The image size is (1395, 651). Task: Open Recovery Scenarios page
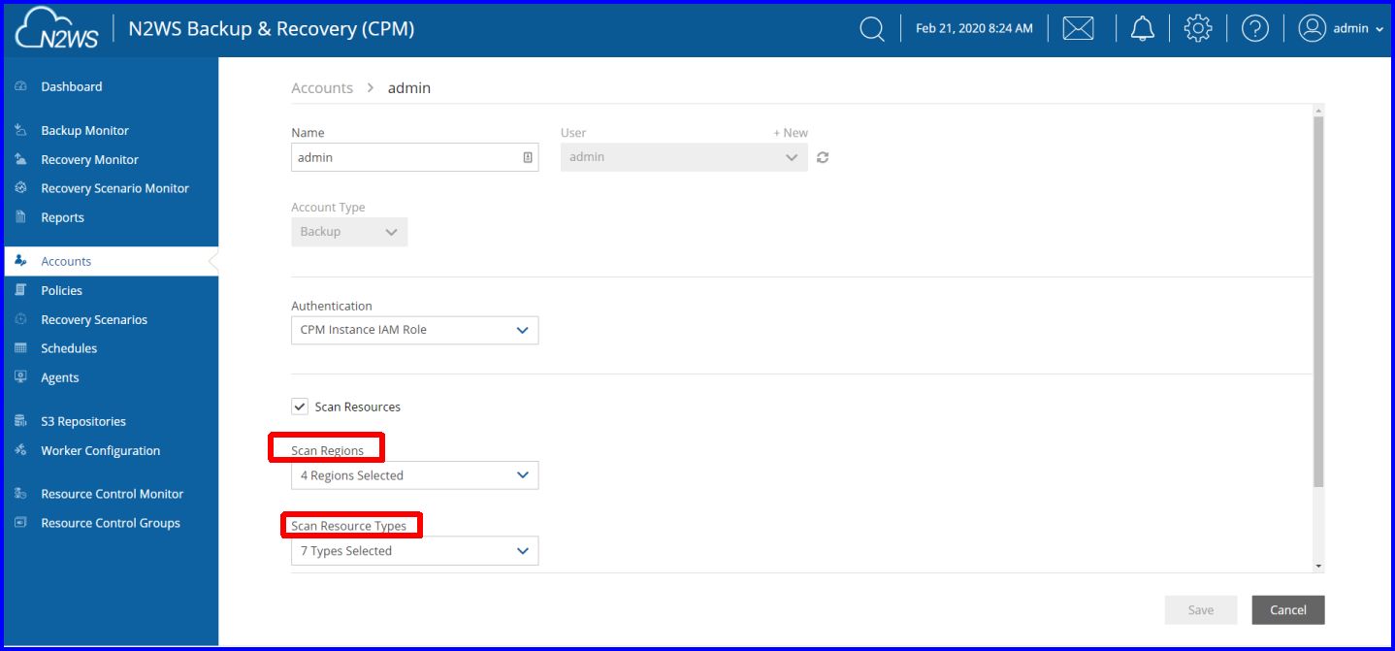(x=94, y=319)
